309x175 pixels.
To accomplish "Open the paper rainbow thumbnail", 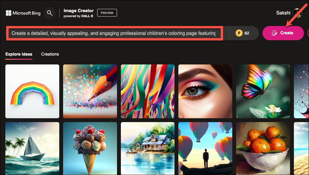I will (x=32, y=91).
